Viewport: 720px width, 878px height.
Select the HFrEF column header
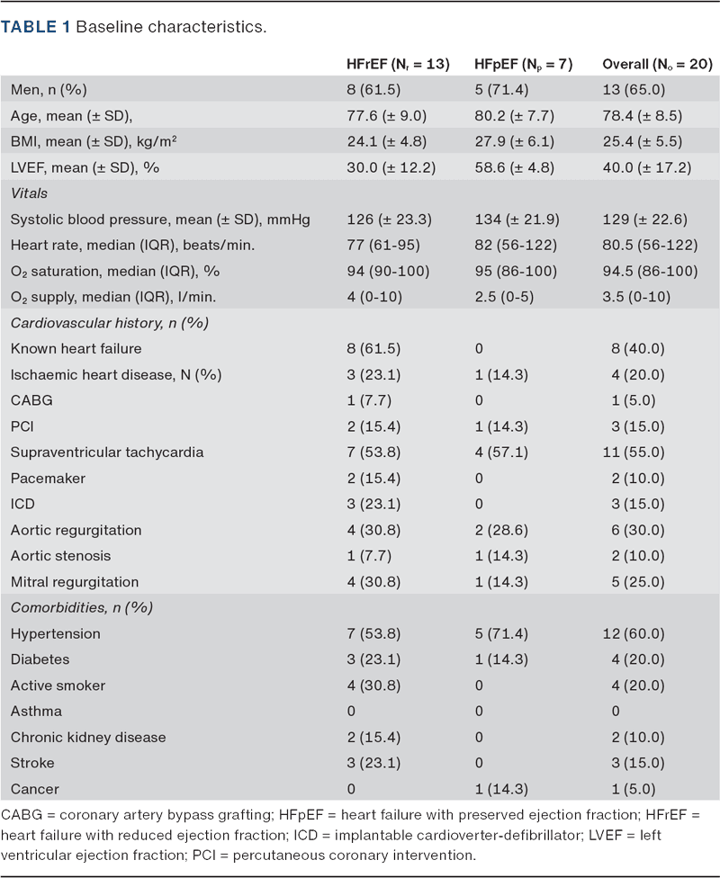point(398,64)
